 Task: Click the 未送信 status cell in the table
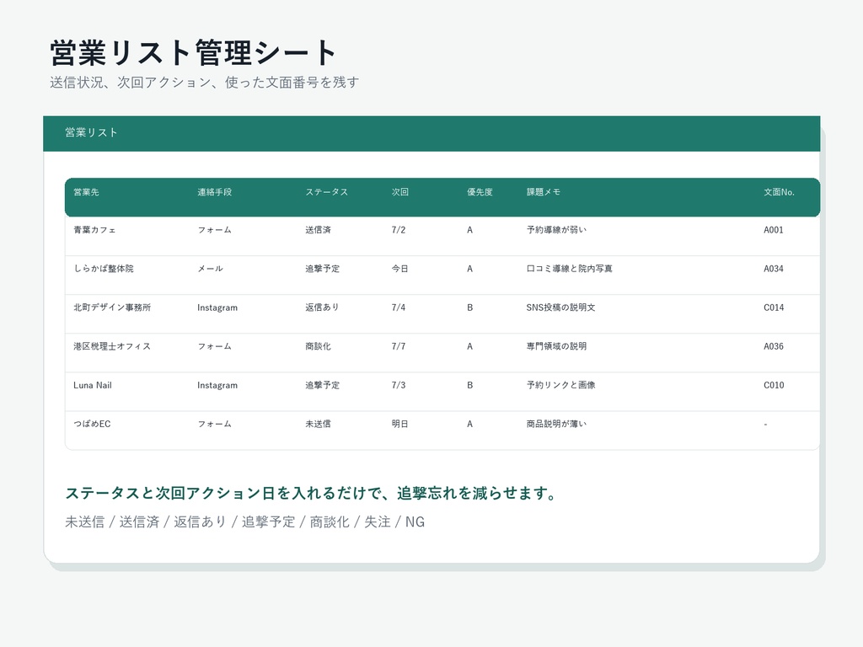point(318,424)
